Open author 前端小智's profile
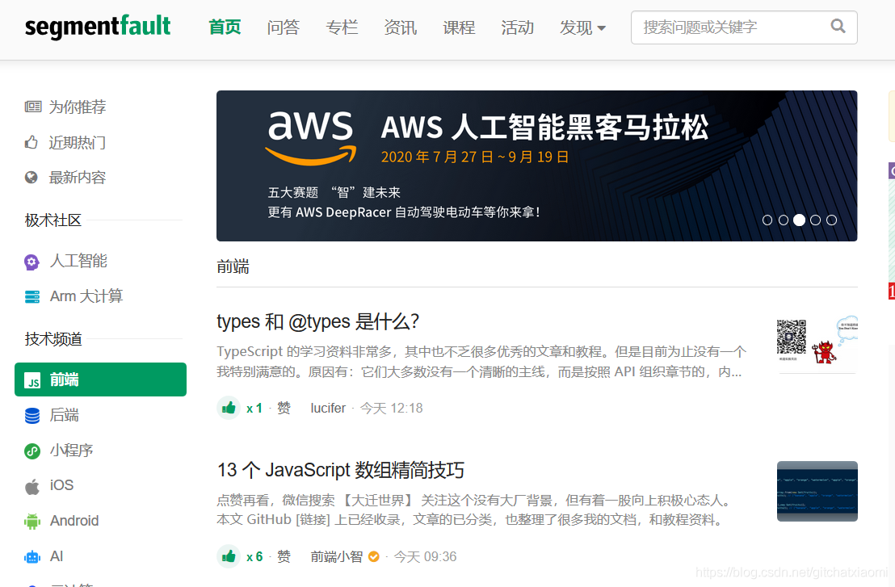The height and width of the screenshot is (587, 895). (336, 557)
